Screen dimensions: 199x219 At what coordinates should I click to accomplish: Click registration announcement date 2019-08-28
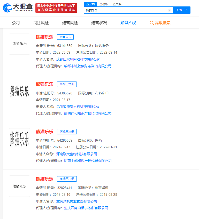[x=108, y=194]
